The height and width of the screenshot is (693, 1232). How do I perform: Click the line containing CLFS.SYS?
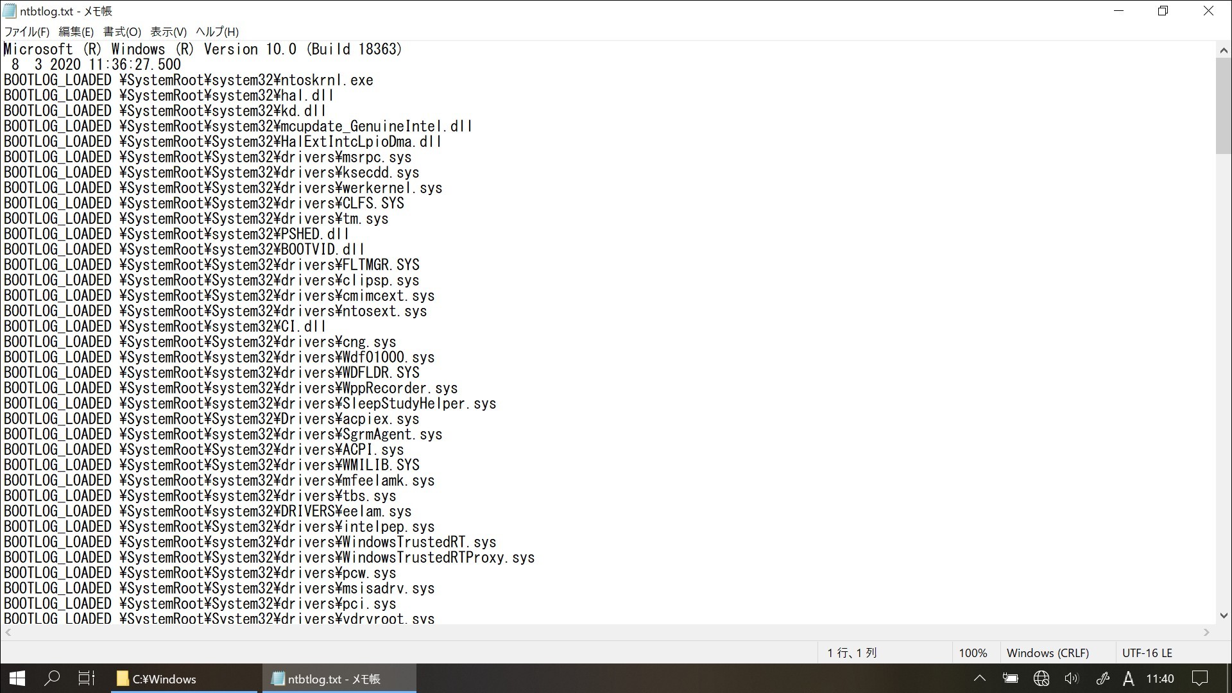[204, 203]
